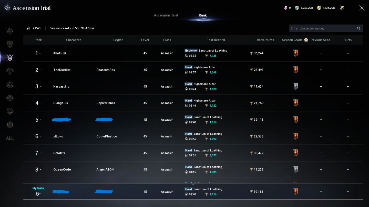The height and width of the screenshot is (207, 369).
Task: Filter rankings by ALL classes
Action: (x=10, y=138)
